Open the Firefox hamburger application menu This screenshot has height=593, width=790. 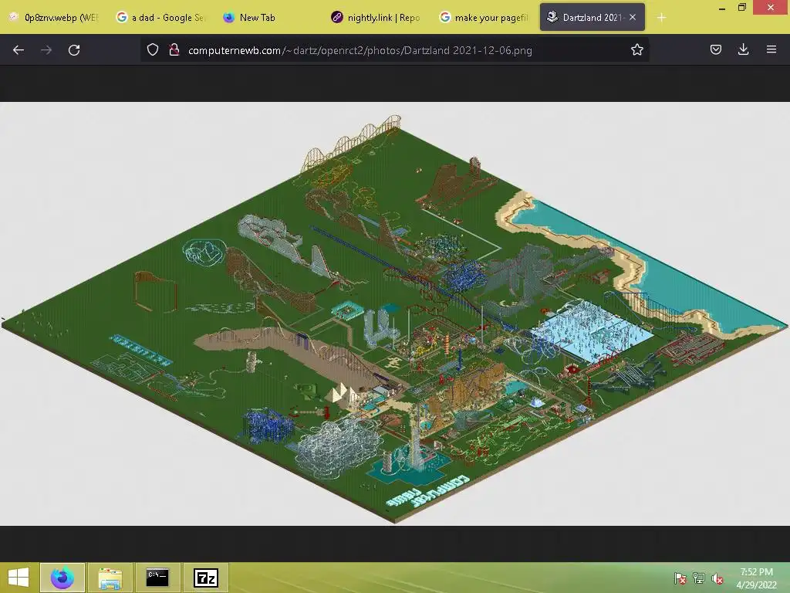pos(771,49)
